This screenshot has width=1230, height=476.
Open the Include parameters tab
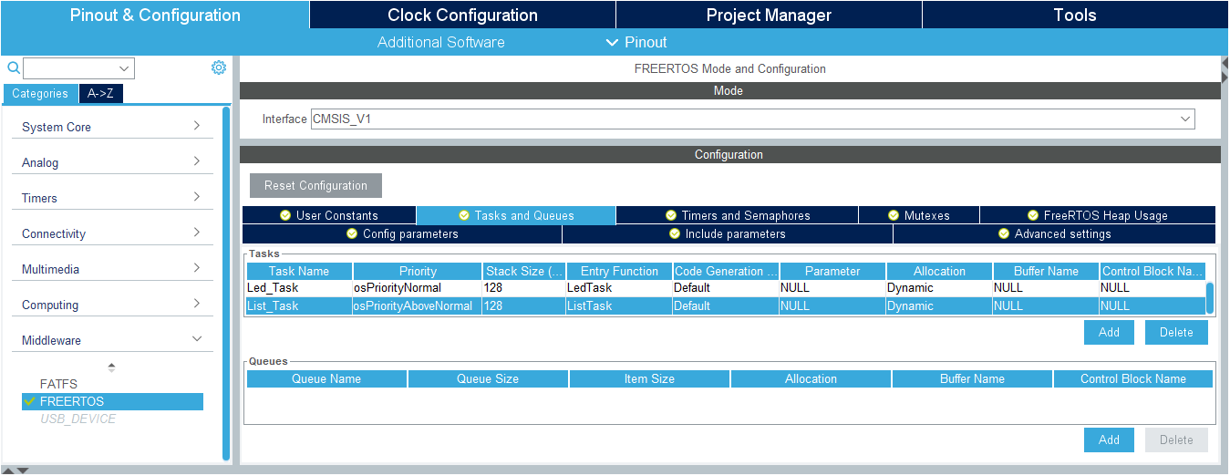coord(728,233)
